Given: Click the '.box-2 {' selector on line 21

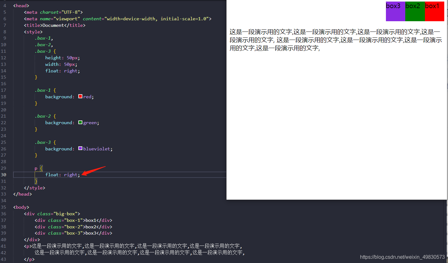Looking at the screenshot, I should click(x=45, y=116).
